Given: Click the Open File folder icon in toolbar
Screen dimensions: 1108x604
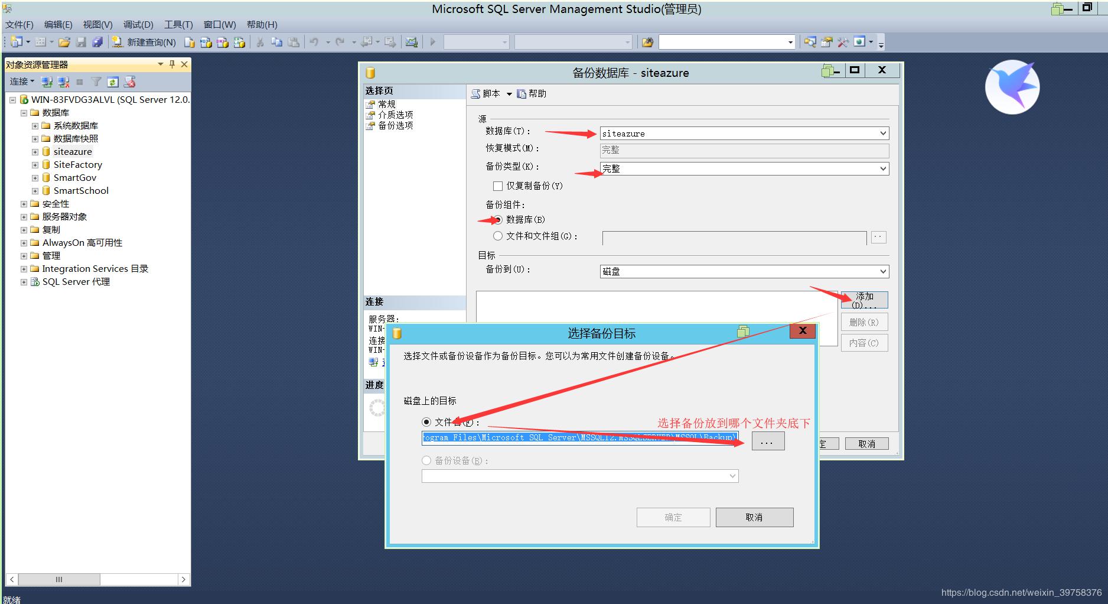Looking at the screenshot, I should point(64,42).
